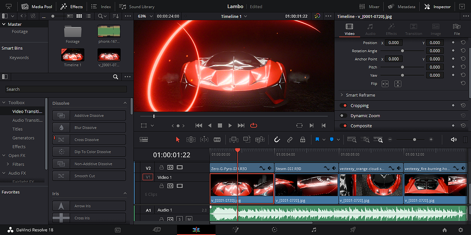471x235 pixels.
Task: Enable the loop playback button
Action: (x=254, y=126)
